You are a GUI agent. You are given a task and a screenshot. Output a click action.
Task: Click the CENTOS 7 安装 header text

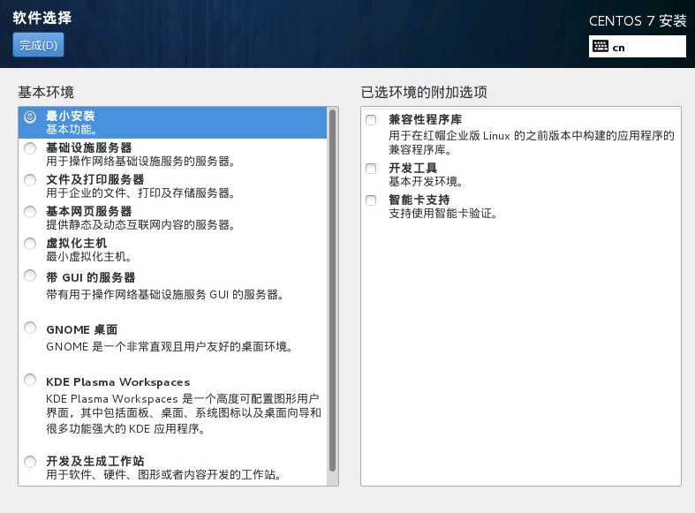click(638, 21)
